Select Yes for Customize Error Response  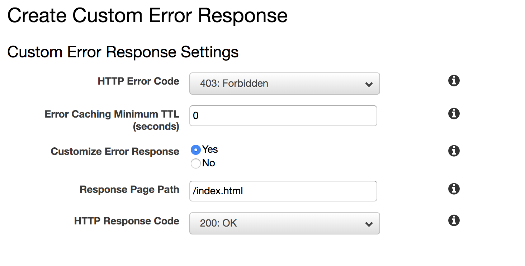(196, 149)
